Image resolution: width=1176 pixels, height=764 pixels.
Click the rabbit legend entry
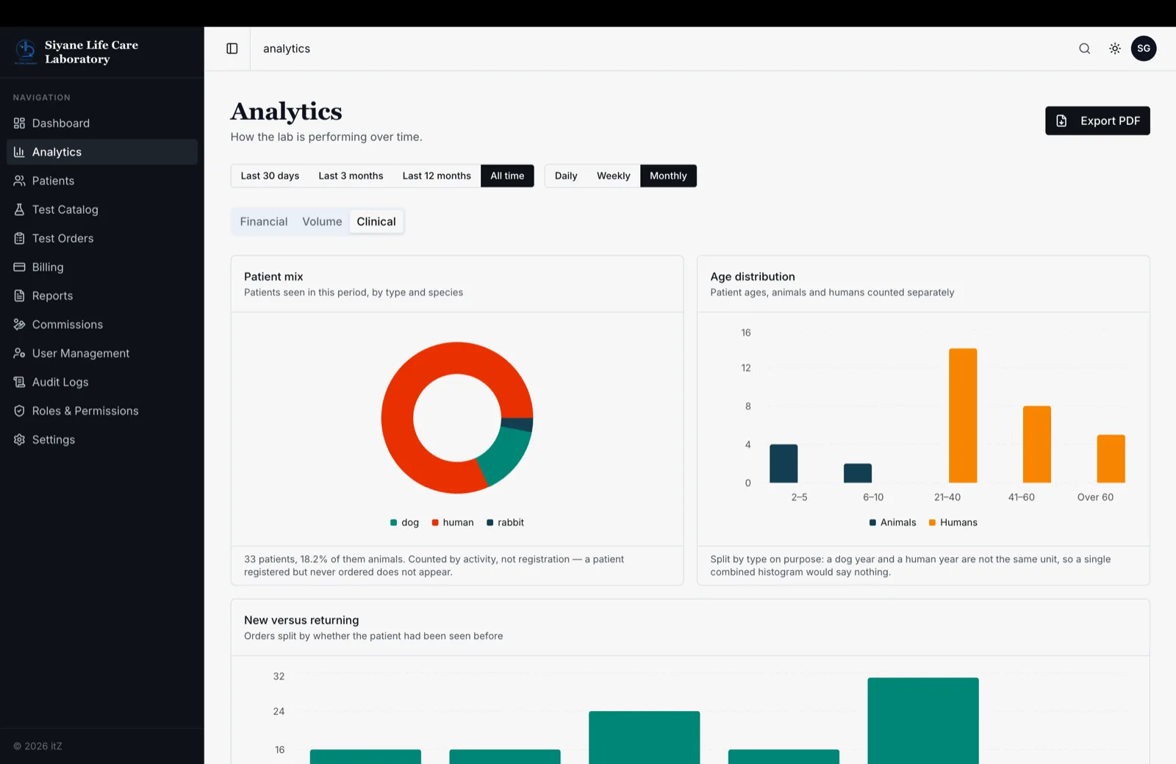[505, 522]
